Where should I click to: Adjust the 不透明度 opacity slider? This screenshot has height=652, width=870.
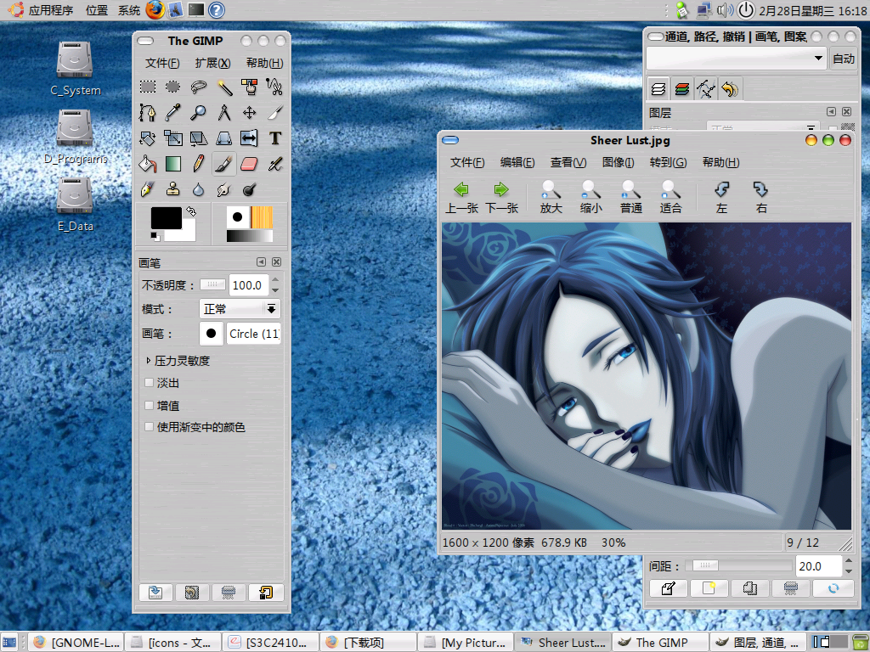click(212, 284)
